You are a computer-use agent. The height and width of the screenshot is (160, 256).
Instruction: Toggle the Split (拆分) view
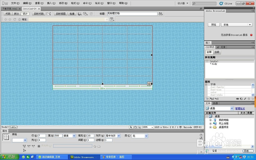tap(16, 14)
